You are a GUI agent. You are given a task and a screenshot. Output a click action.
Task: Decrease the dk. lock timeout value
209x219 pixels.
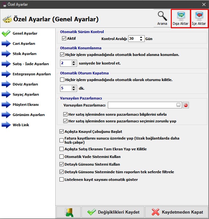pyautogui.click(x=74, y=90)
